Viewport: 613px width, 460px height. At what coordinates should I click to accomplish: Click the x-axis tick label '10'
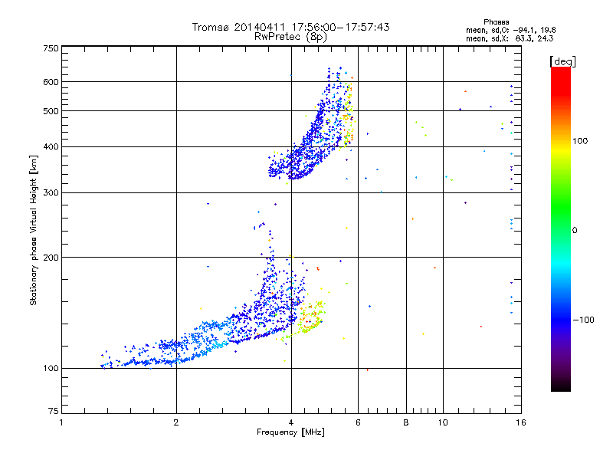click(x=443, y=422)
